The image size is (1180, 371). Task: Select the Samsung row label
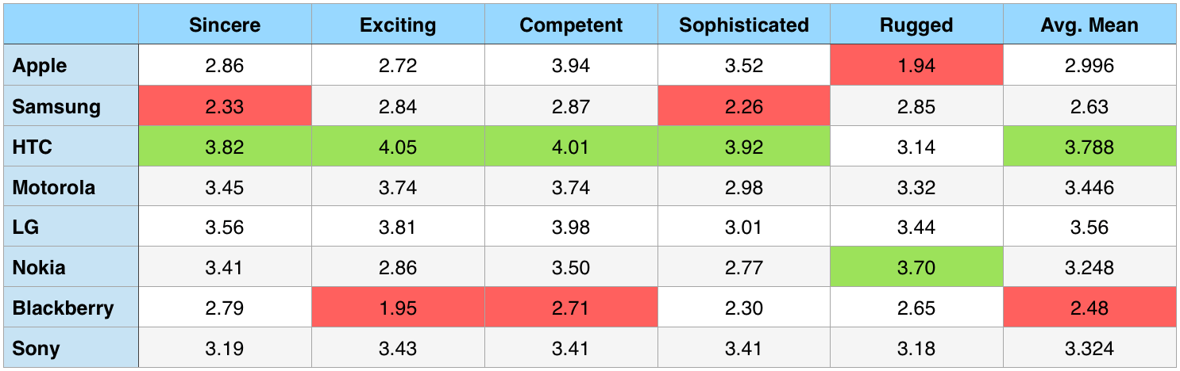[56, 106]
